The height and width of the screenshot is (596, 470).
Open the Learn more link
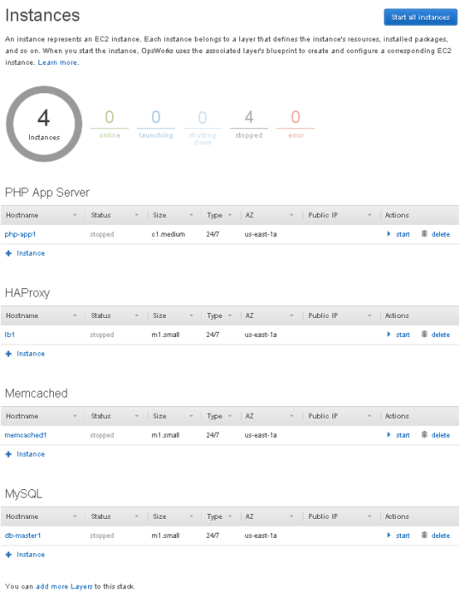tap(57, 62)
